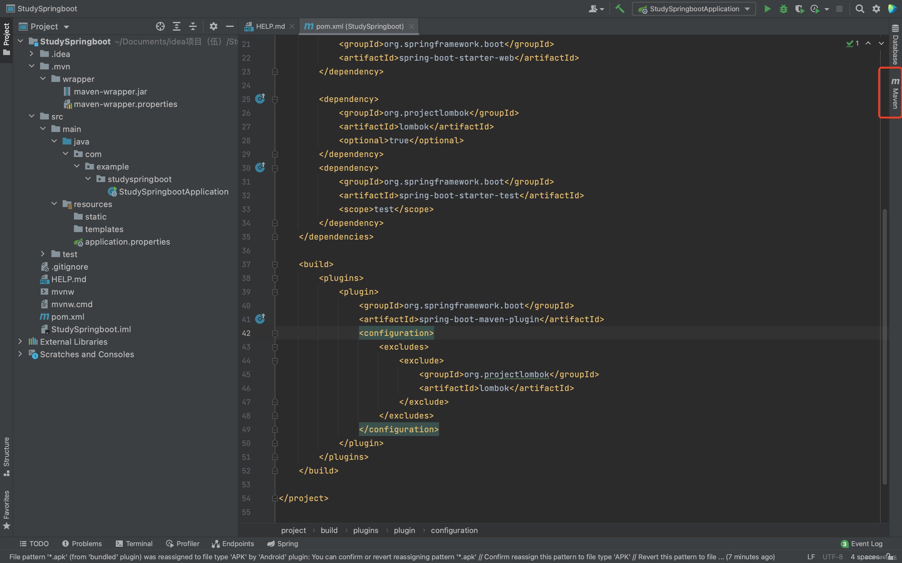This screenshot has height=563, width=902.
Task: Open the Maven tool window
Action: [895, 93]
